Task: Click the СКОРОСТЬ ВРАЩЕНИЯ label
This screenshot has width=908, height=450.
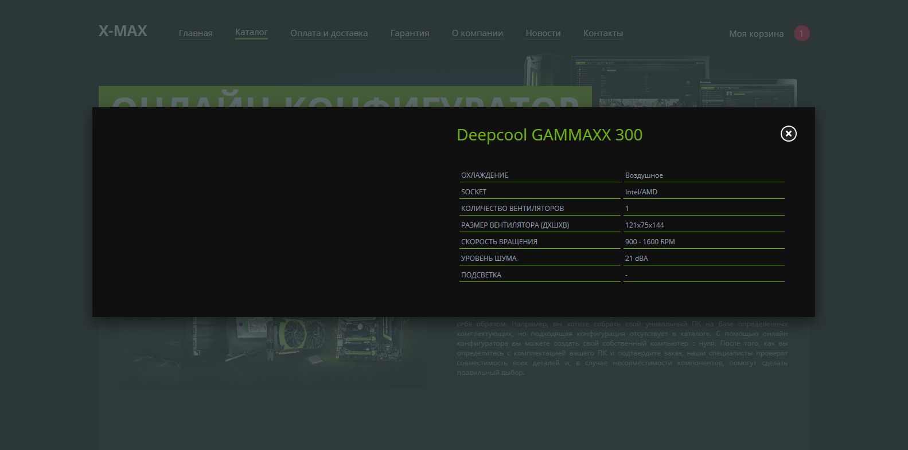Action: pyautogui.click(x=499, y=242)
